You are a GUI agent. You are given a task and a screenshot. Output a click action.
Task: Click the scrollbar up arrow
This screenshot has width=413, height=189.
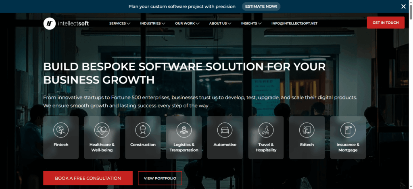click(x=411, y=2)
